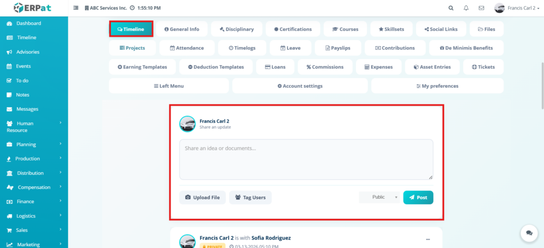
Task: Click the clock icon beside the time
Action: tap(132, 7)
